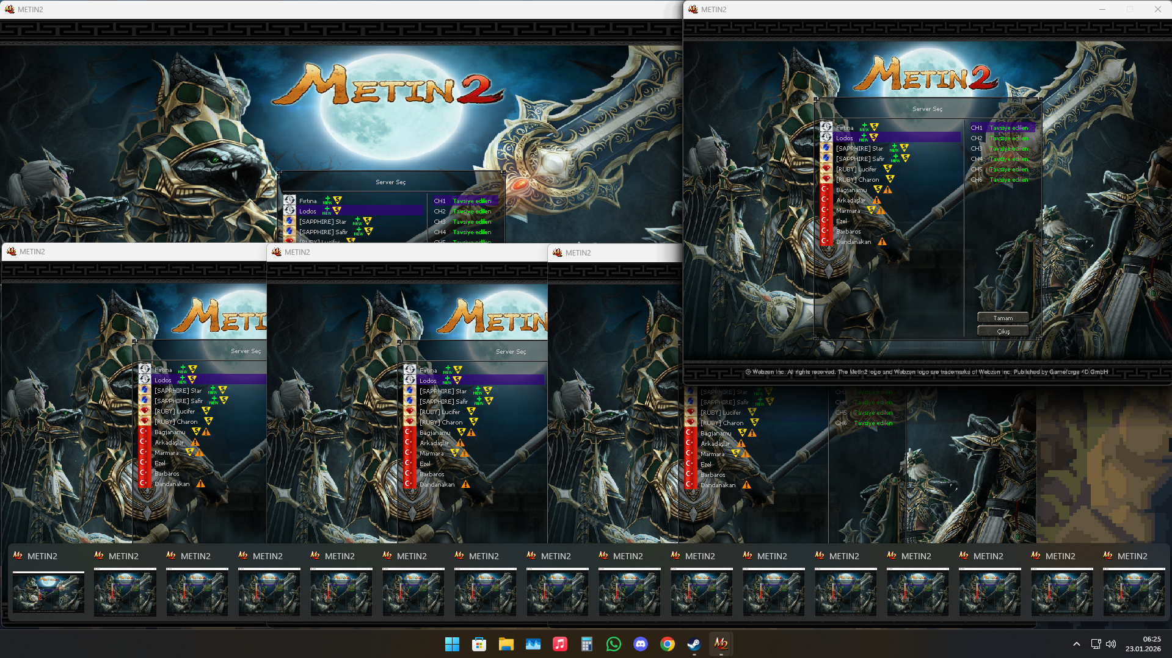Select channel CH4 in the top-left METIN2 window
Image resolution: width=1172 pixels, height=658 pixels.
[465, 232]
